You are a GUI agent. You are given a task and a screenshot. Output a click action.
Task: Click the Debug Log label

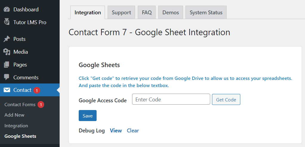[92, 131]
